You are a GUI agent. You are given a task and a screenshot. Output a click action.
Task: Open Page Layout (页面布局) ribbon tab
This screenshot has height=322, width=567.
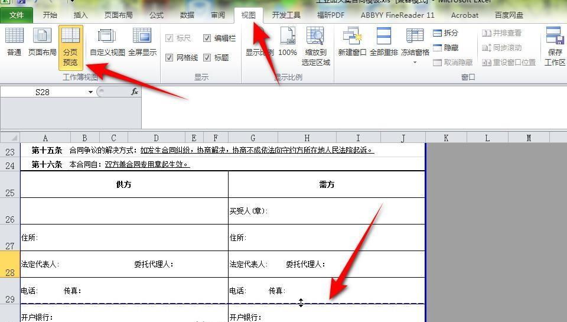click(118, 15)
